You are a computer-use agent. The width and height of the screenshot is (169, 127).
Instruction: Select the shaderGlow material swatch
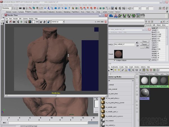pos(144,94)
